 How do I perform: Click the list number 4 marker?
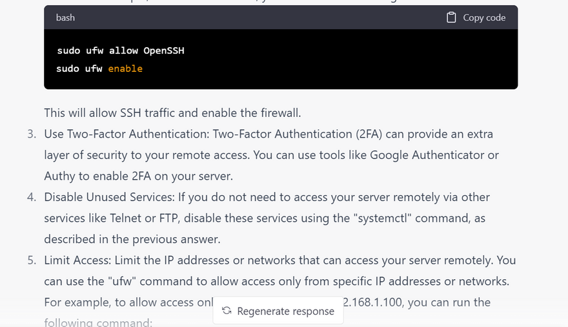[x=31, y=197]
